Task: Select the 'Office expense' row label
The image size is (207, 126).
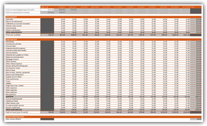Action: pyautogui.click(x=11, y=61)
